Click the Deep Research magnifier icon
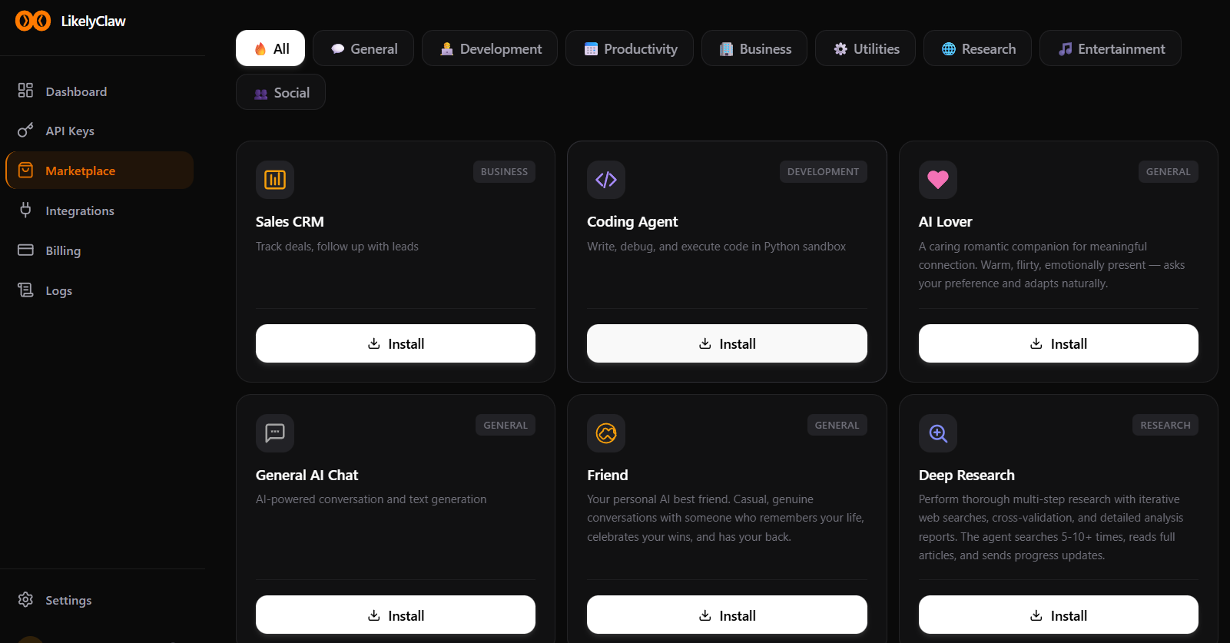 (x=937, y=433)
